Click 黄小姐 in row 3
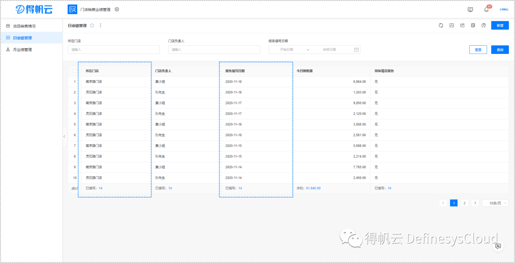This screenshot has height=263, width=515. tap(160, 103)
